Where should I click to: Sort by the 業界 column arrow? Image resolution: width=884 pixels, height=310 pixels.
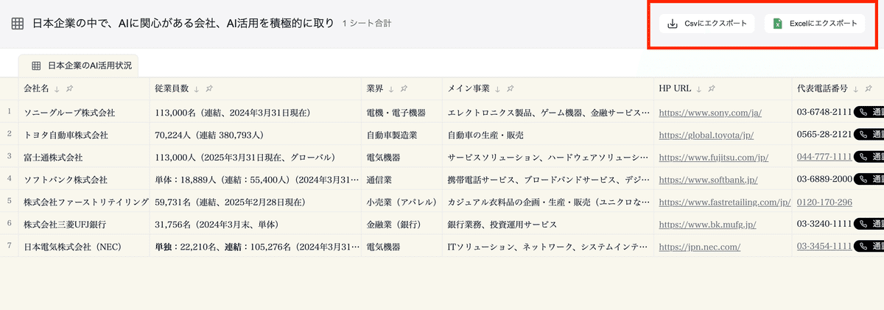(390, 88)
